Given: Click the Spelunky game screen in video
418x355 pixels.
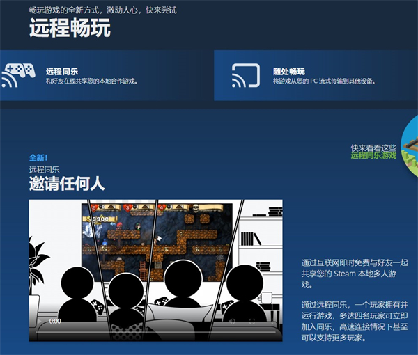Looking at the screenshot, I should (x=155, y=230).
